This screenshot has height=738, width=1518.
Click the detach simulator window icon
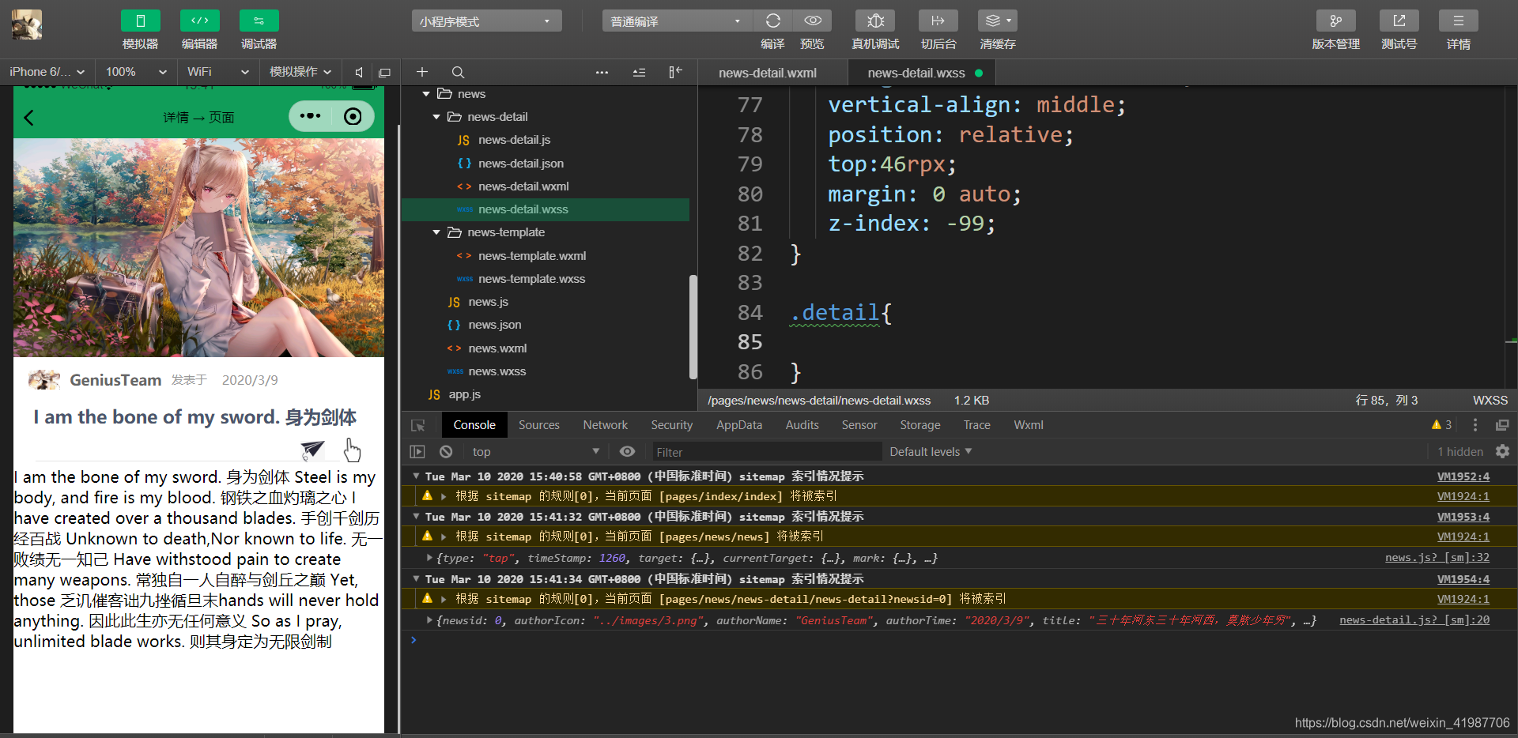pos(385,72)
